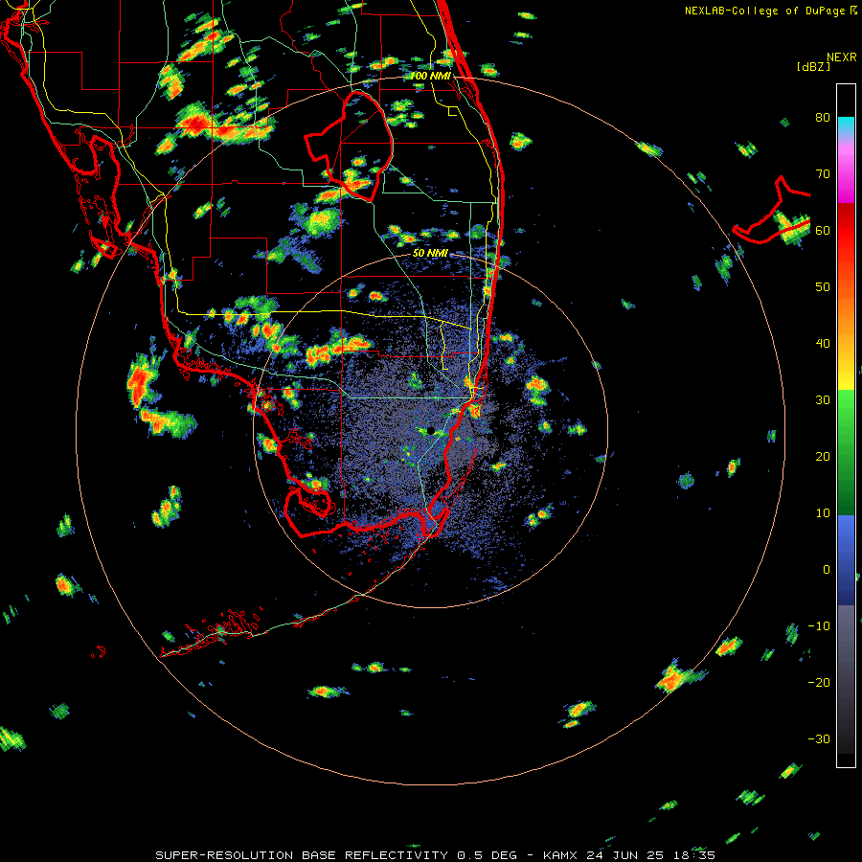862x862 pixels.
Task: Click the -20 value on the dBZ scale
Action: point(819,683)
